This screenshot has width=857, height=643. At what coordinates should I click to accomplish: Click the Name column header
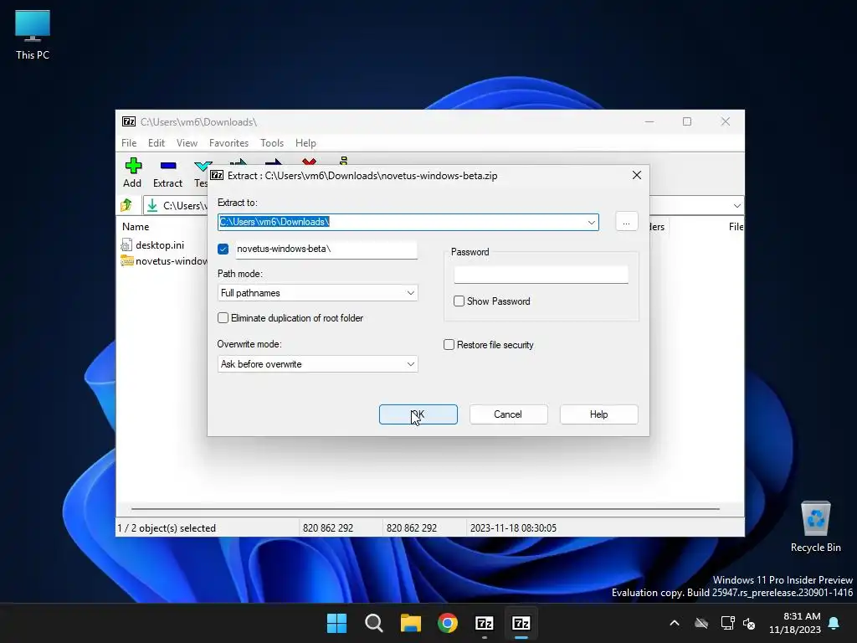pos(136,226)
